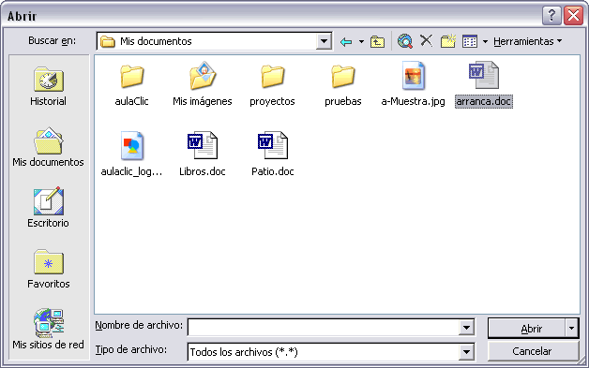Screen dimensions: 589x368
Task: Click the Search the Web icon
Action: pos(405,41)
